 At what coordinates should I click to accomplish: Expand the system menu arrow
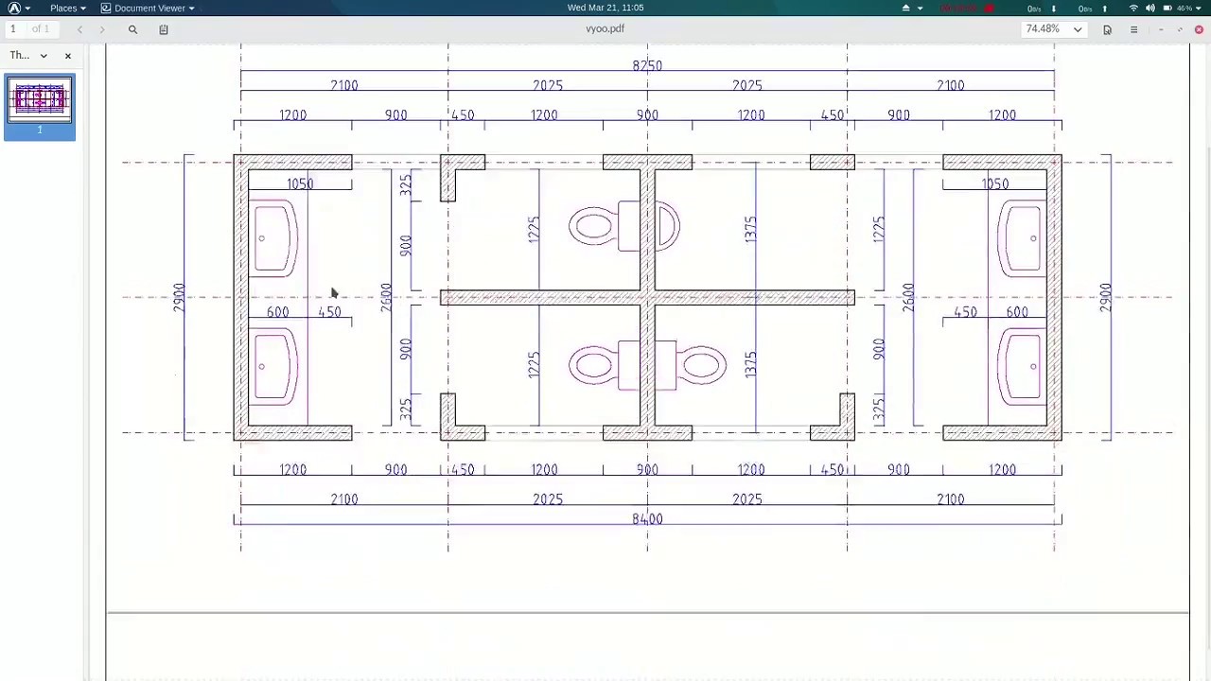point(1198,8)
